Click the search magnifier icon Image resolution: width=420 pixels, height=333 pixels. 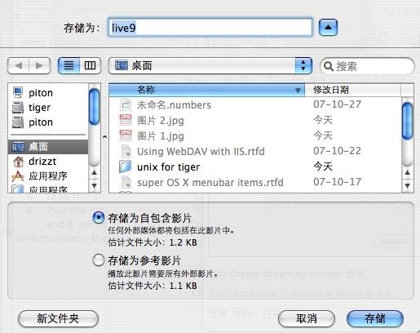(x=329, y=66)
